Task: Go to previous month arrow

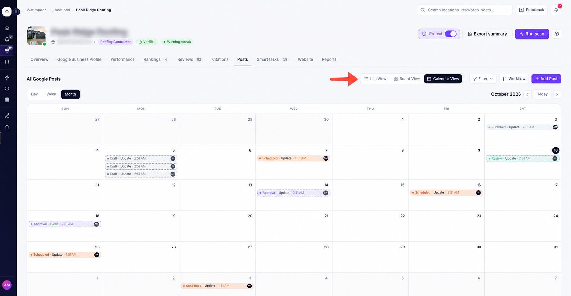Action: point(528,94)
